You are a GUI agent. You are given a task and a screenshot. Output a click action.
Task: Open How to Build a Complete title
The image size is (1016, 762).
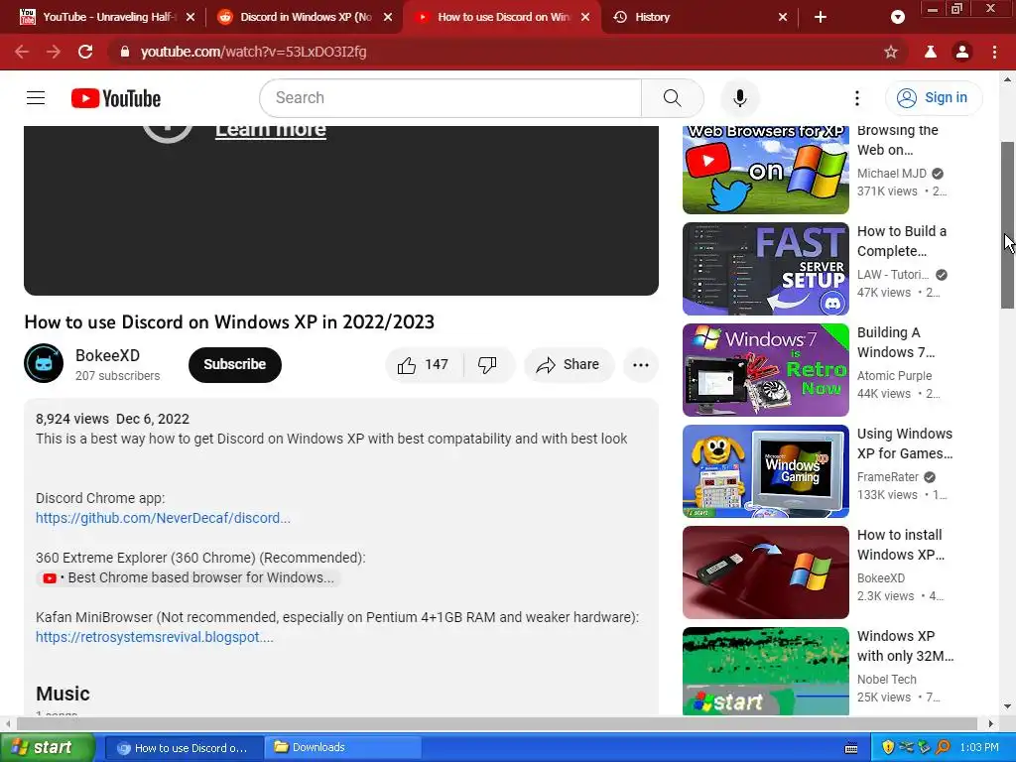point(901,241)
